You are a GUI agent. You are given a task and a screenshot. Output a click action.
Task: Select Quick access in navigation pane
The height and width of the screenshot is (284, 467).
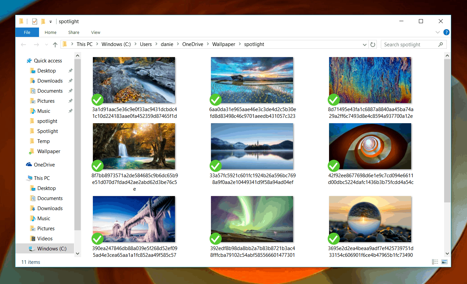pos(48,61)
